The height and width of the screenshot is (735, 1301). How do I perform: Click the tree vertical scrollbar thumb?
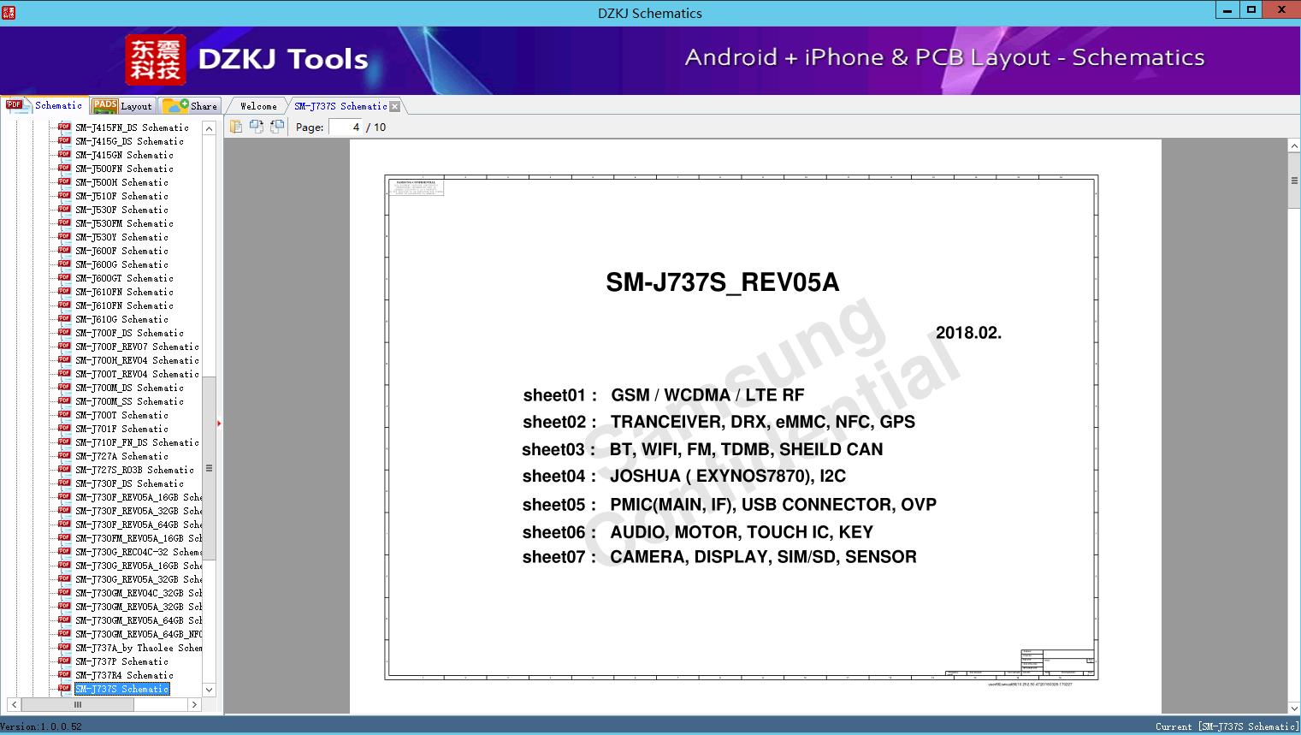click(209, 468)
